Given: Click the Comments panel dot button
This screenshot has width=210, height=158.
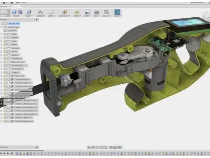Looking at the screenshot, I should pyautogui.click(x=37, y=147).
